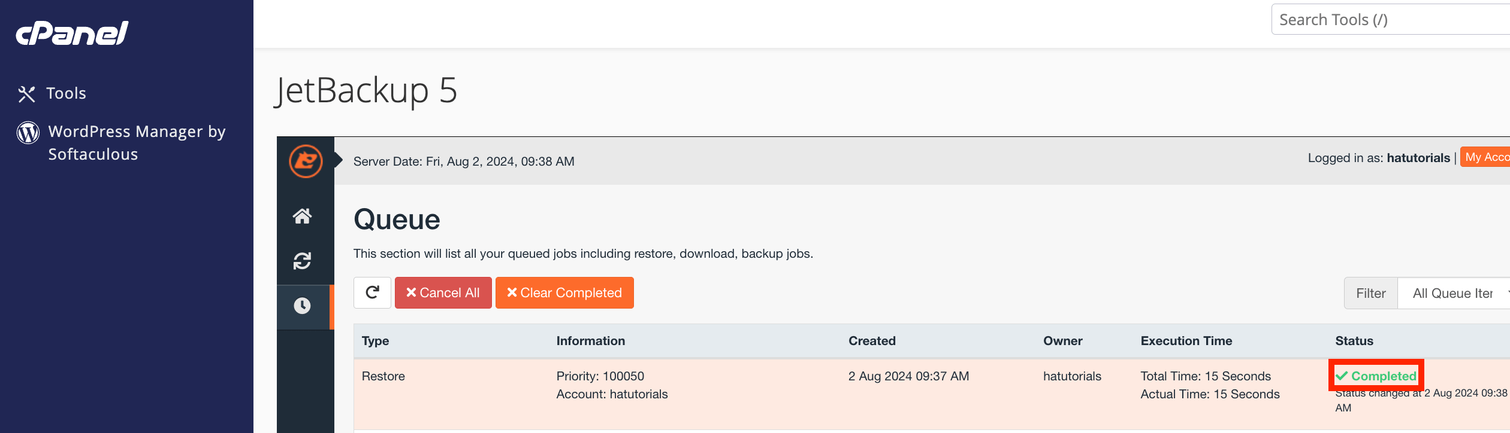Click the Information column header

591,341
